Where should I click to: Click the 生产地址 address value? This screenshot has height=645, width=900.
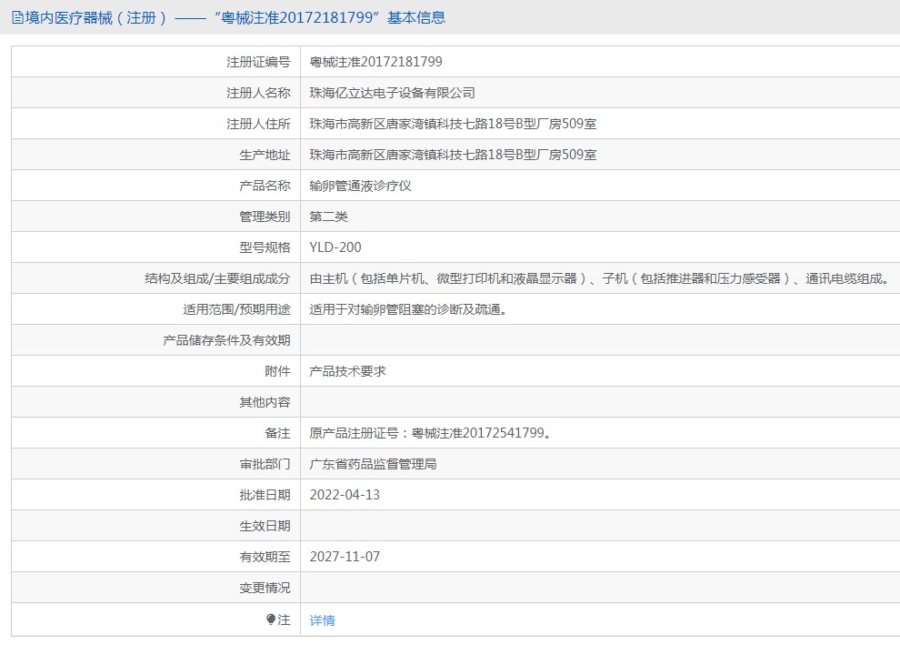453,155
